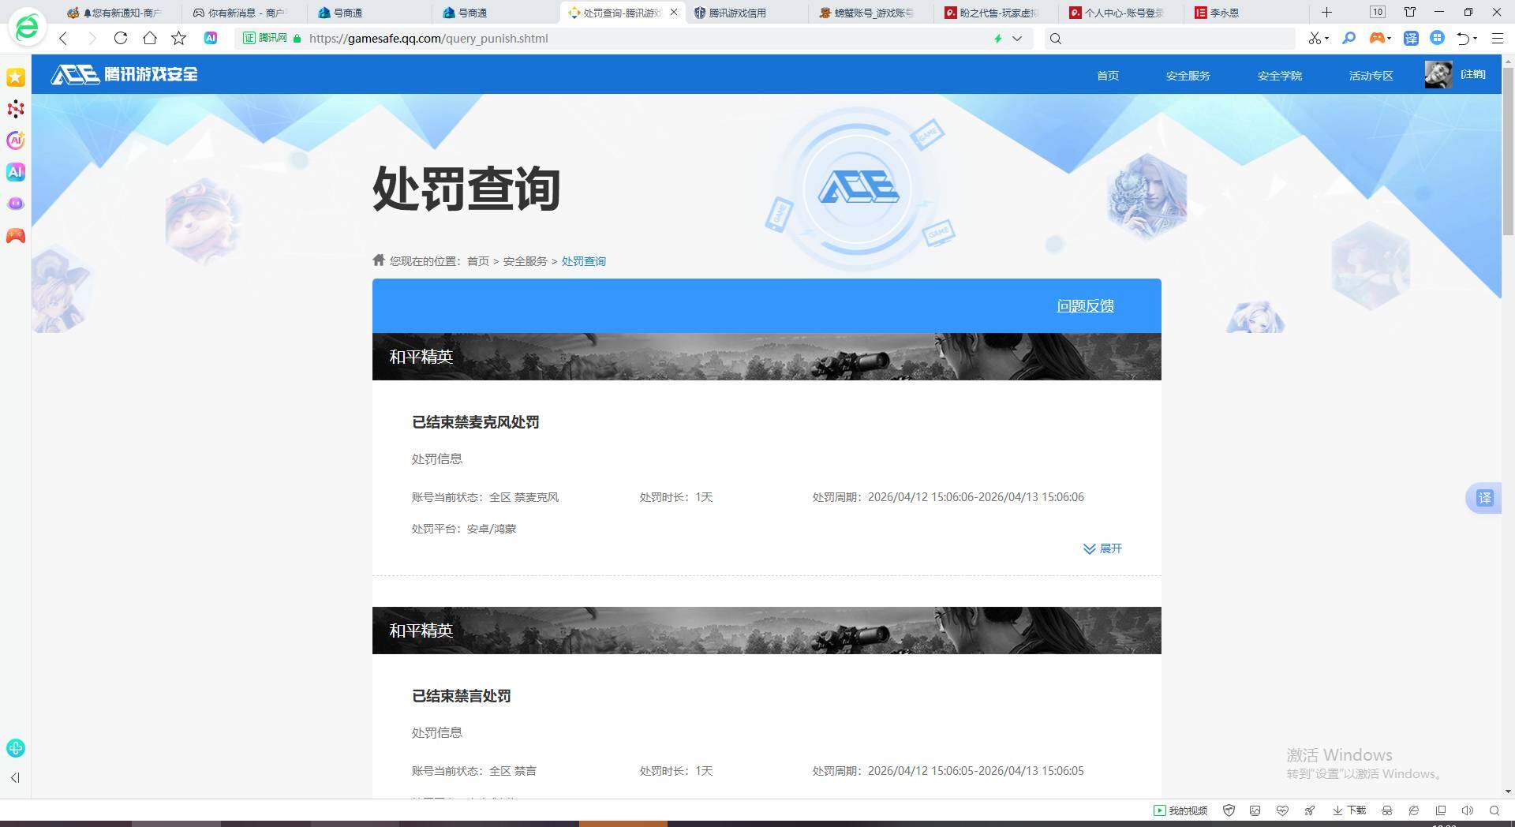This screenshot has width=1515, height=827.
Task: Open the browser hamburger main menu
Action: pyautogui.click(x=1497, y=38)
